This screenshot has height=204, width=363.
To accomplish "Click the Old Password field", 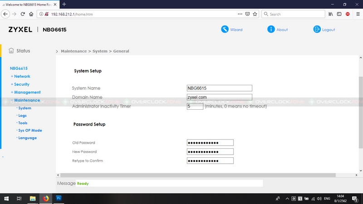I will coord(210,142).
